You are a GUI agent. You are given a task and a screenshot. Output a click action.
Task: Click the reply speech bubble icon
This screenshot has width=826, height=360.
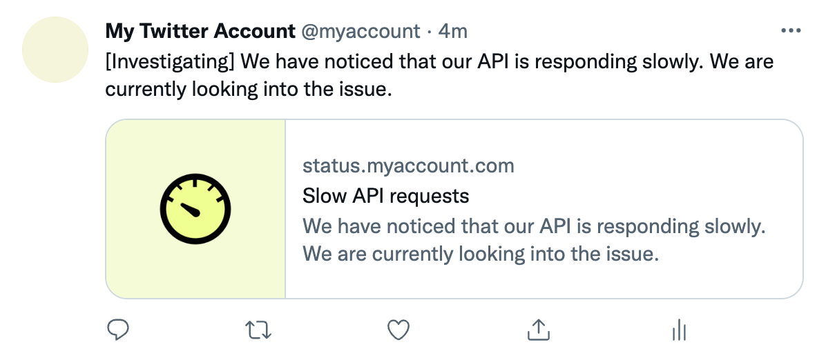[x=119, y=330]
